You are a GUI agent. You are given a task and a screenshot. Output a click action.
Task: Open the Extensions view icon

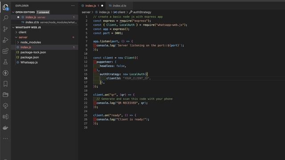tap(6, 51)
